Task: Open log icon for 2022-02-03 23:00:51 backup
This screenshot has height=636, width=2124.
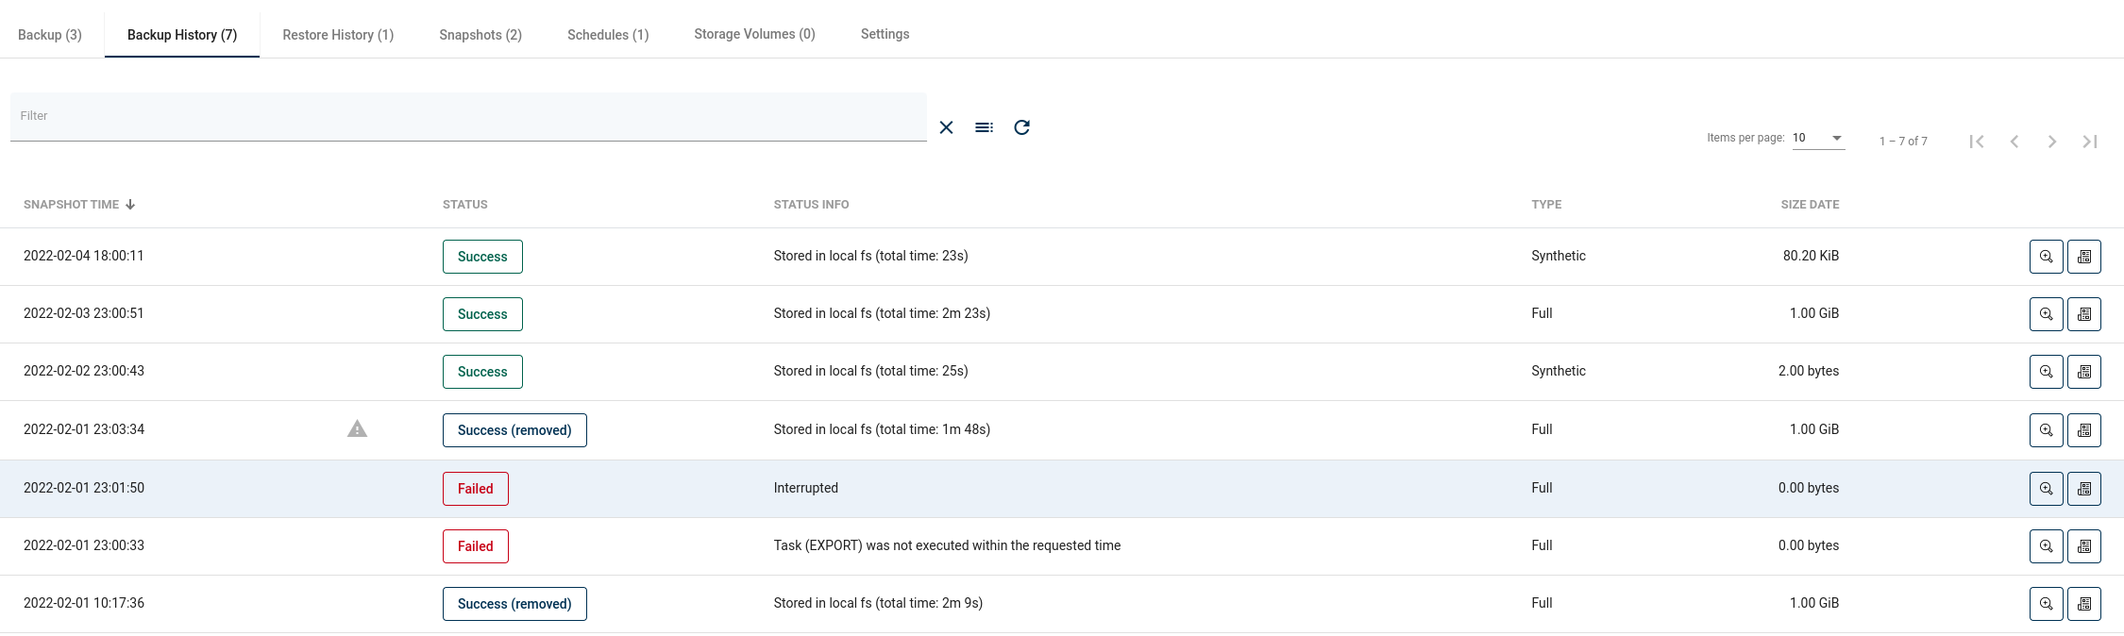Action: click(2083, 314)
